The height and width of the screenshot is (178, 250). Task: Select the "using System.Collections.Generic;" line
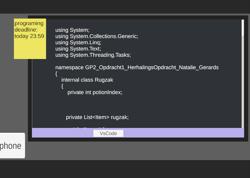pyautogui.click(x=96, y=36)
